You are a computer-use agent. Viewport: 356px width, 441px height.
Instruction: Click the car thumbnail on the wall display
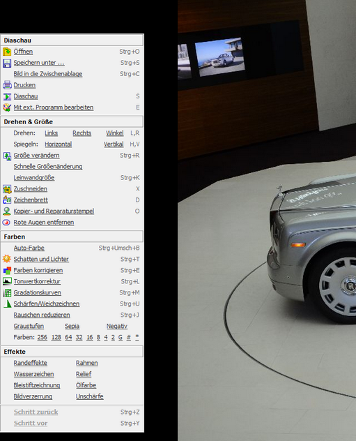tap(220, 57)
